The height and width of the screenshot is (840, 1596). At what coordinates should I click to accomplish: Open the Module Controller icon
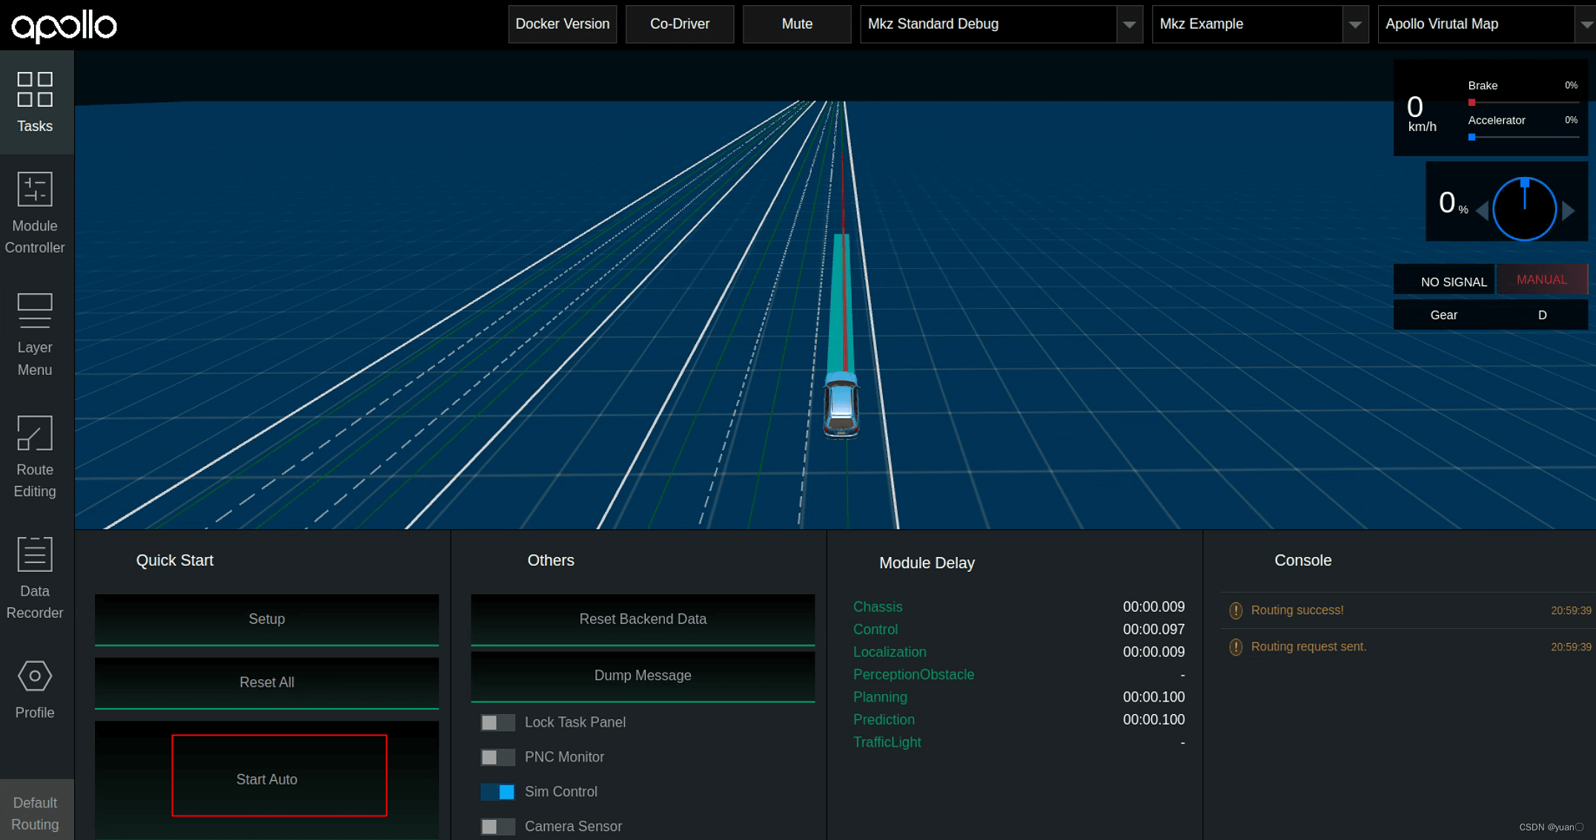point(35,189)
